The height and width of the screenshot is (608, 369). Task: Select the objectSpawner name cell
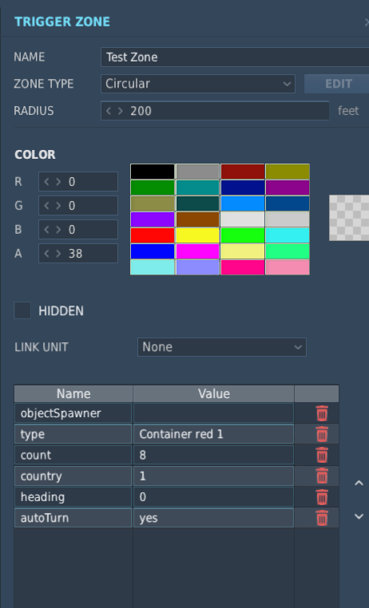click(x=73, y=413)
